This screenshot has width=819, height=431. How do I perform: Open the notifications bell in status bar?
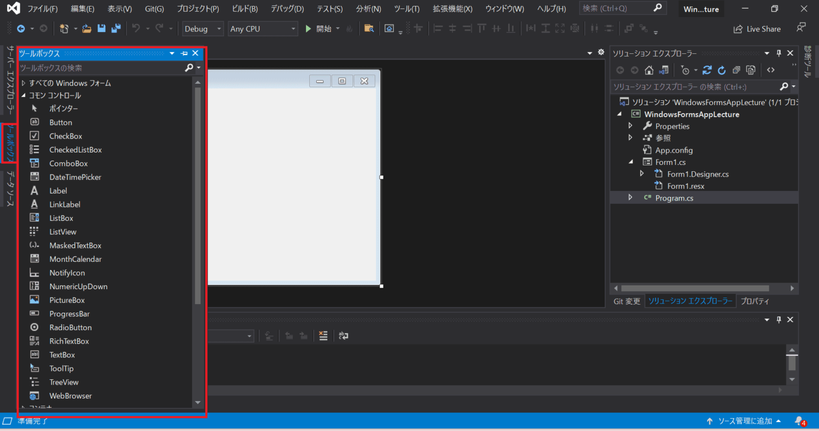[799, 421]
